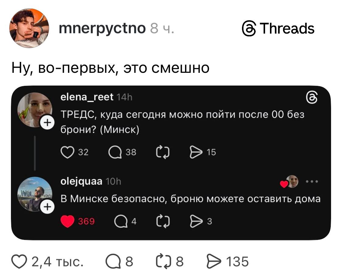Open the three-dot menu on olejquaa's reply
Viewport: 342px width, 280px height.
click(312, 182)
